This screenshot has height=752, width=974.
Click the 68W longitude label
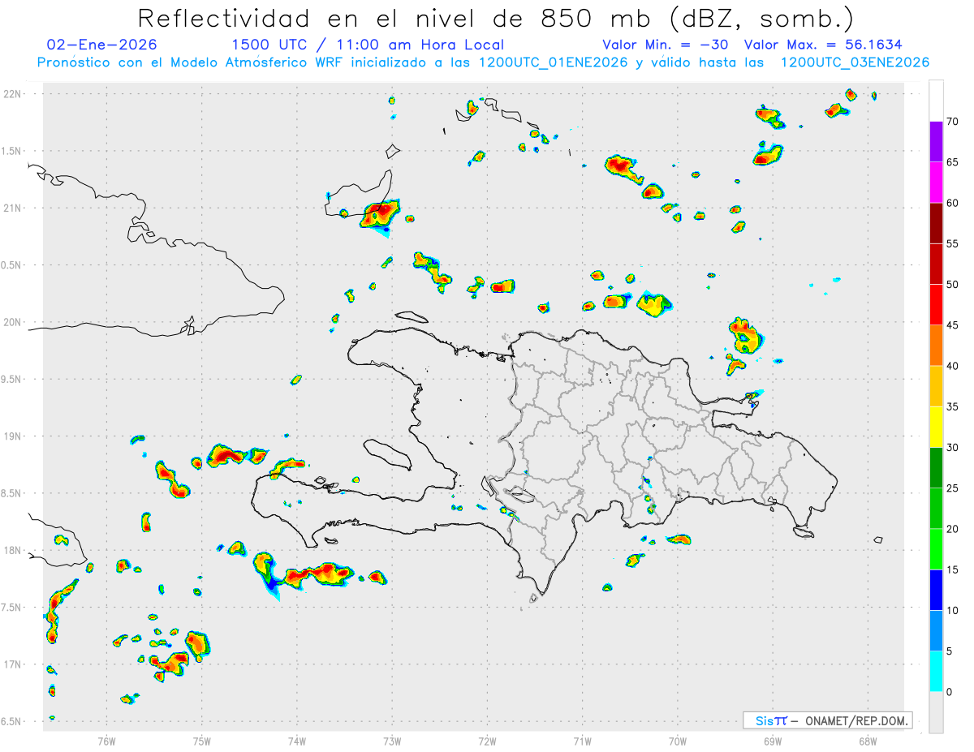pos(868,741)
